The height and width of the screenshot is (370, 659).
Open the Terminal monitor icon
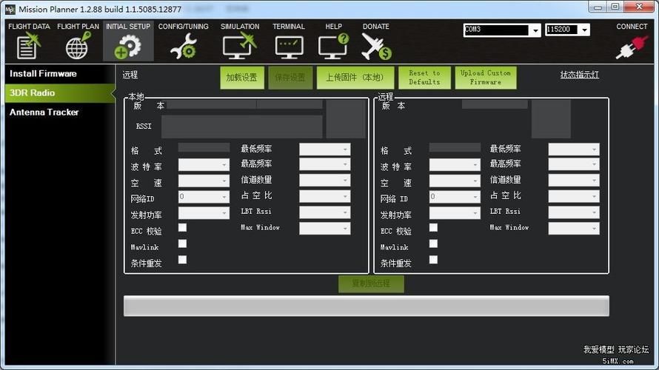coord(289,46)
